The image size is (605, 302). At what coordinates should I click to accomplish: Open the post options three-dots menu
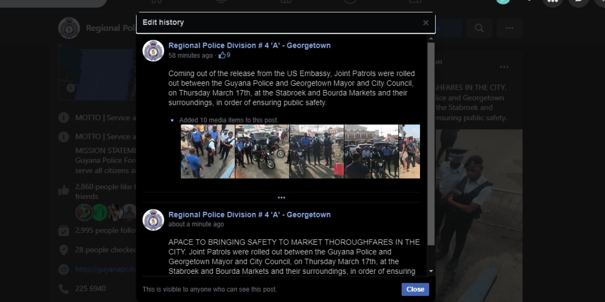pyautogui.click(x=504, y=67)
